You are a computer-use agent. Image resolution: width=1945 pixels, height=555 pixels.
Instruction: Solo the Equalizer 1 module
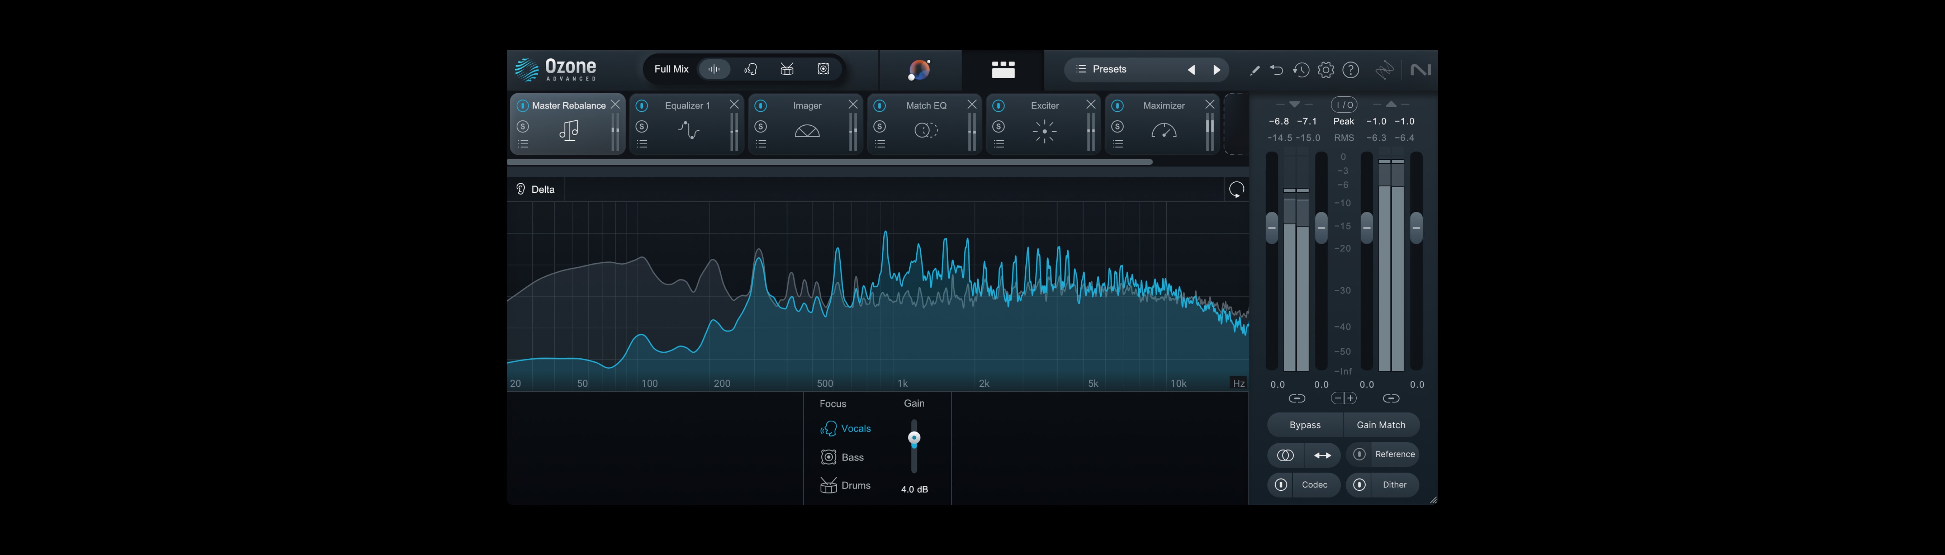click(642, 126)
